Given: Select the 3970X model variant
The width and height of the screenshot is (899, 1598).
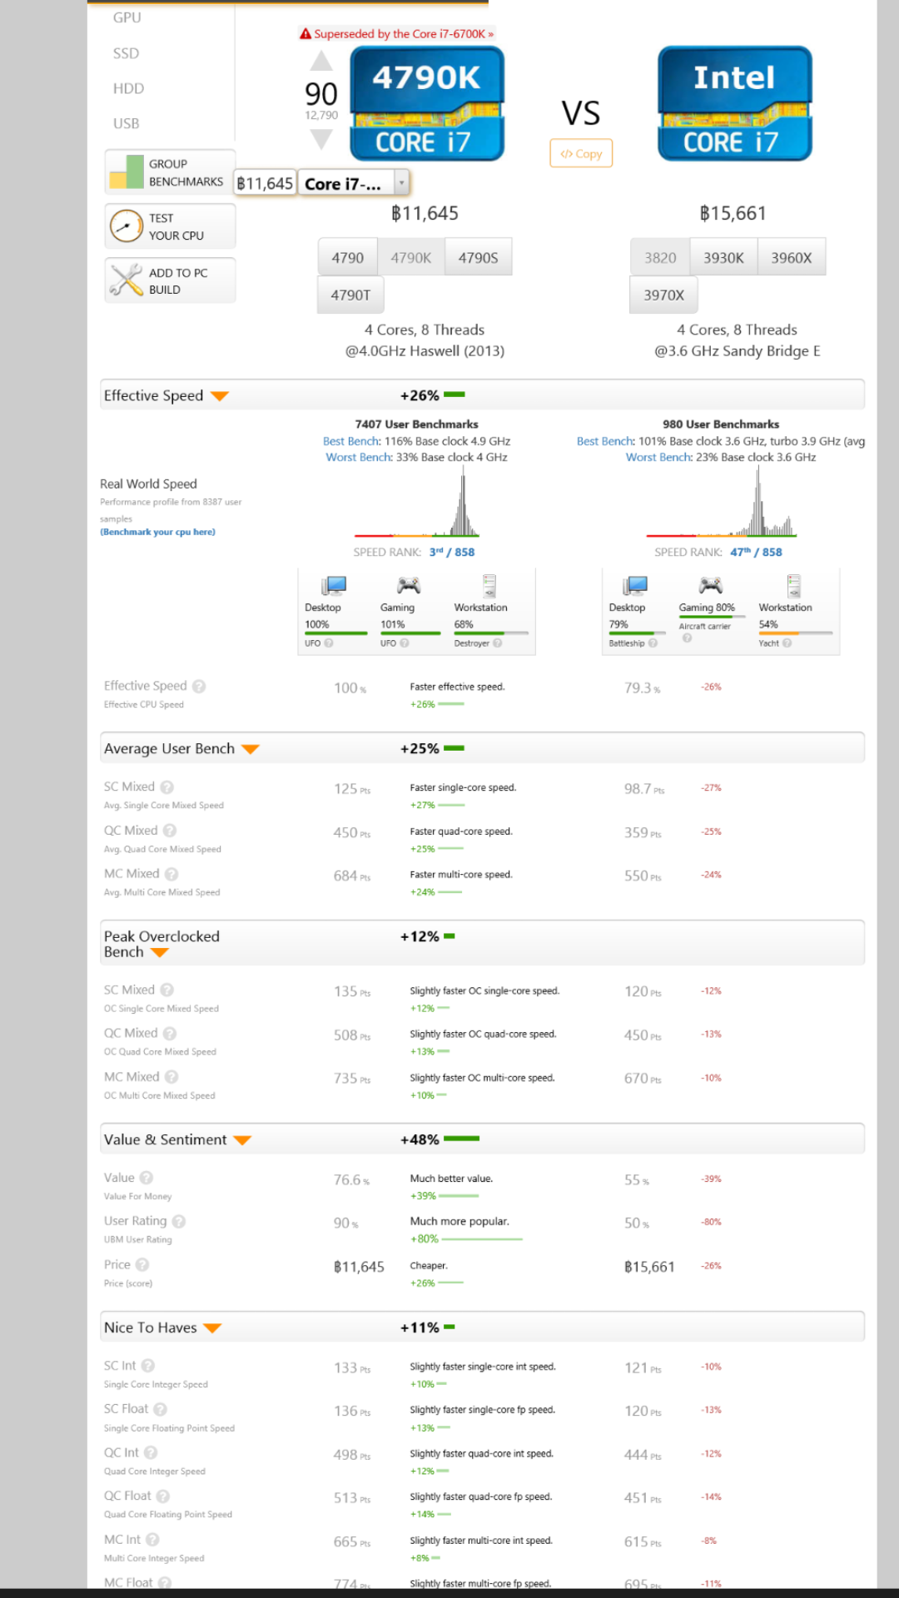Looking at the screenshot, I should [x=663, y=295].
